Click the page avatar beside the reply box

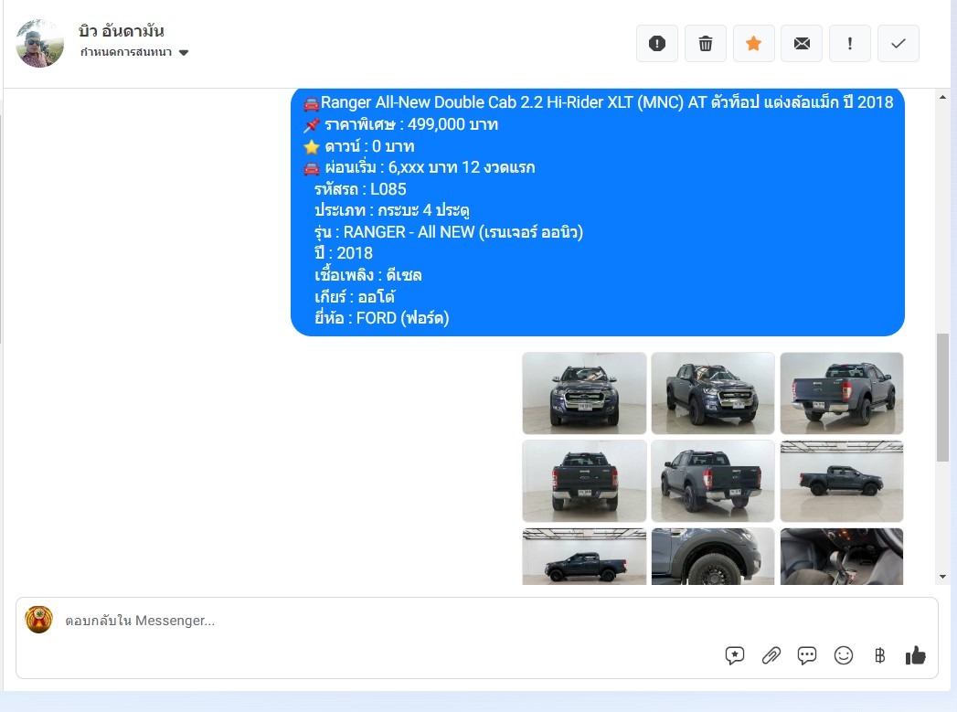tap(38, 620)
